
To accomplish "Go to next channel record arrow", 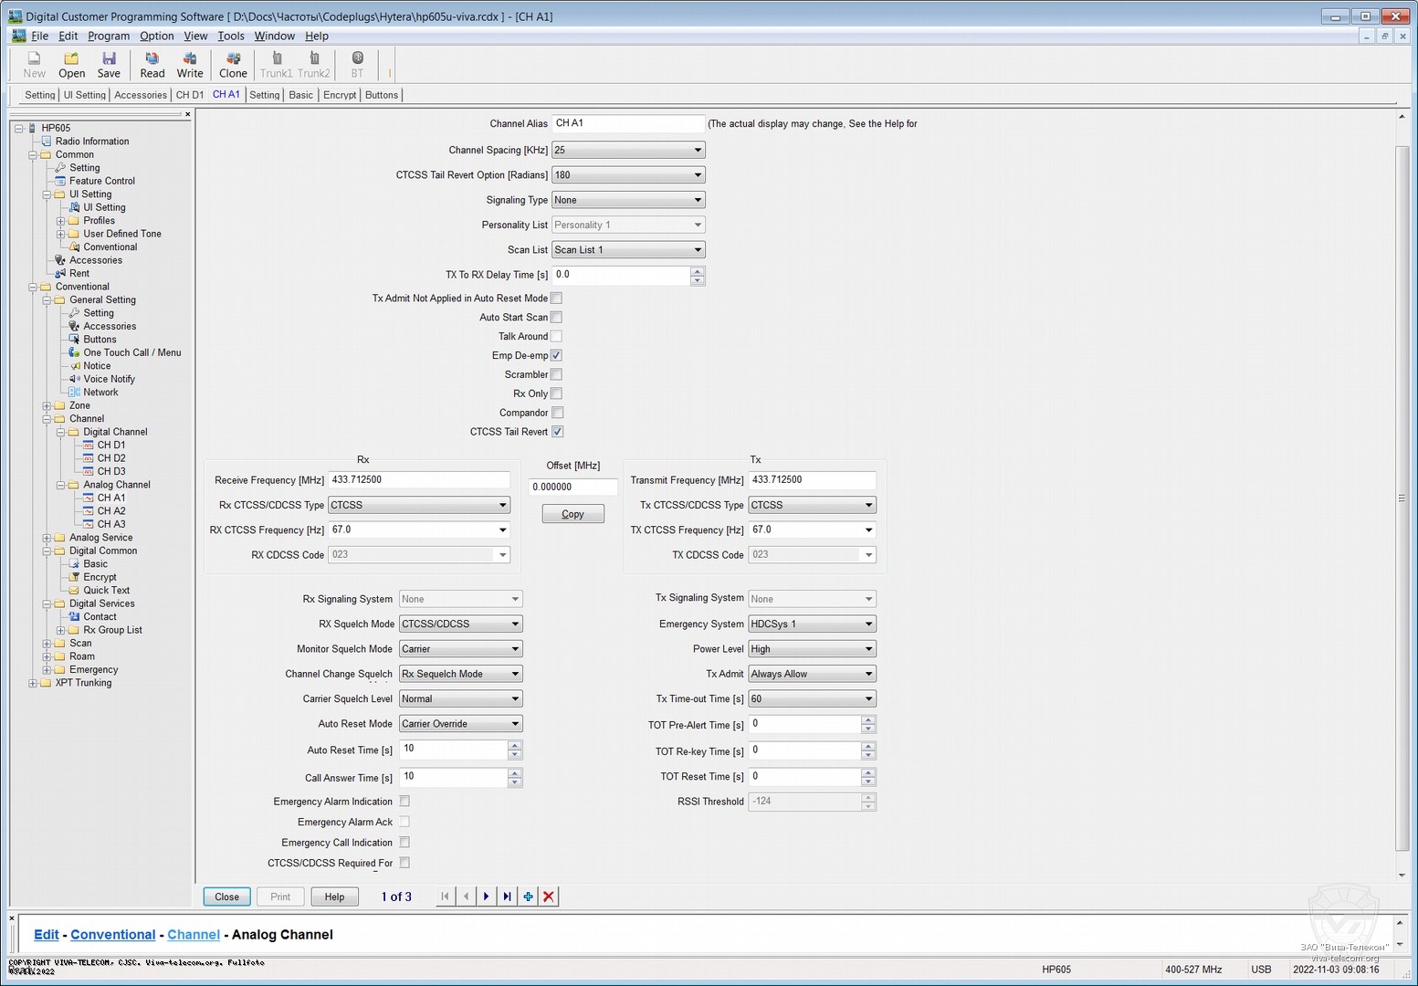I will pos(486,897).
